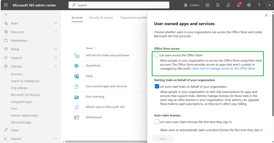The width and height of the screenshot is (274, 143).
Task: Open Microsoft 365 Backup
Action: tap(25, 95)
